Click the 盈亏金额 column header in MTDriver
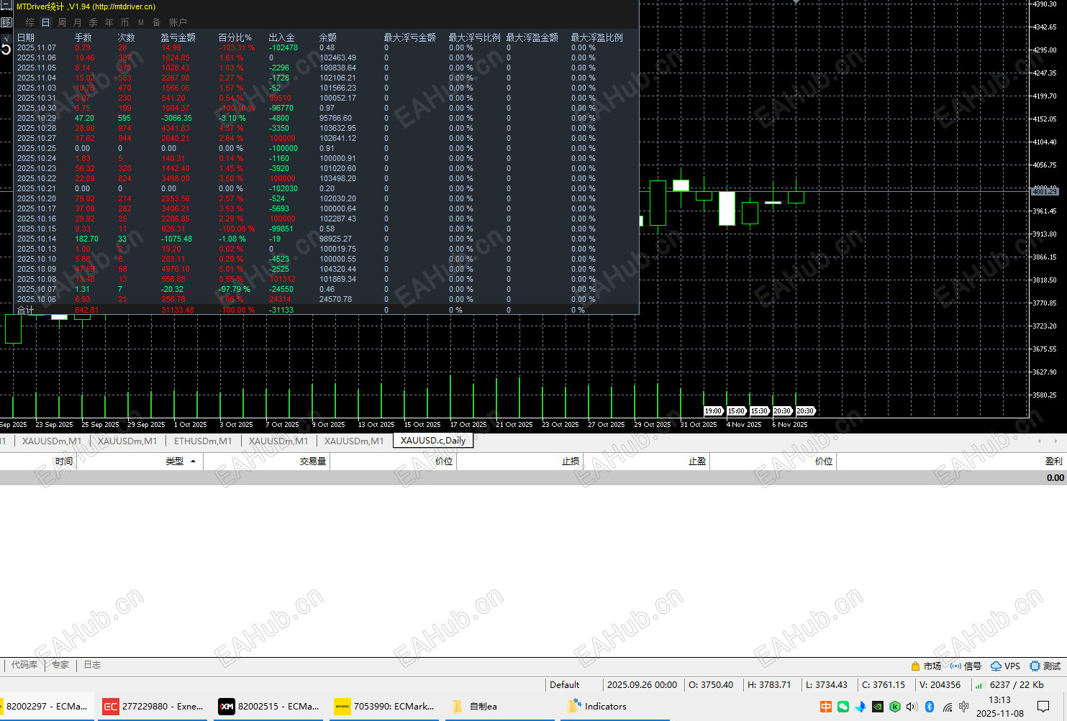1067x721 pixels. [x=178, y=37]
